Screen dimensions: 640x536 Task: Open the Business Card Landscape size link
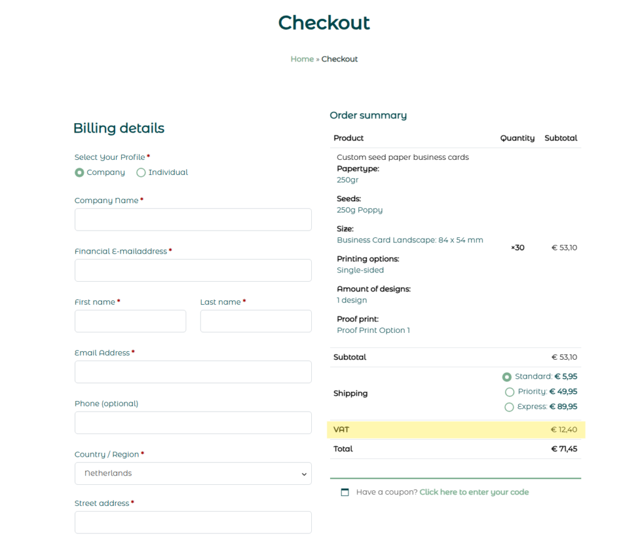[409, 240]
